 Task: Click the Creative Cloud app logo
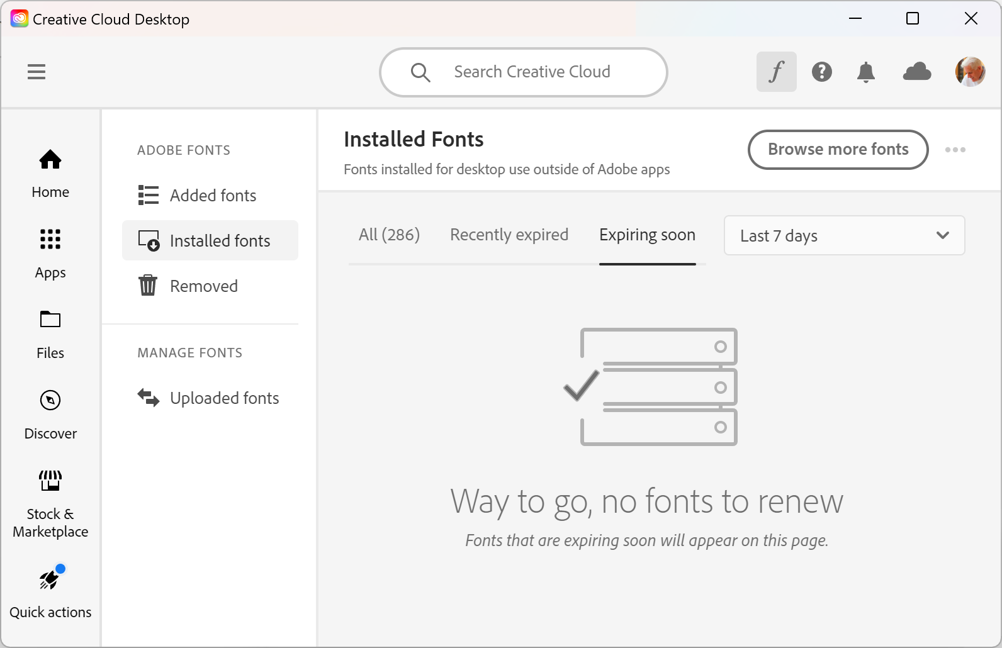click(20, 19)
